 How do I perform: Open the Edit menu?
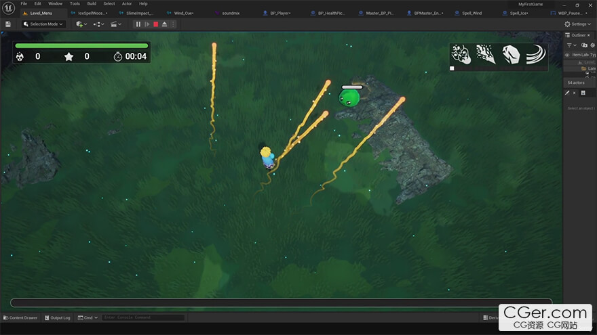point(38,3)
